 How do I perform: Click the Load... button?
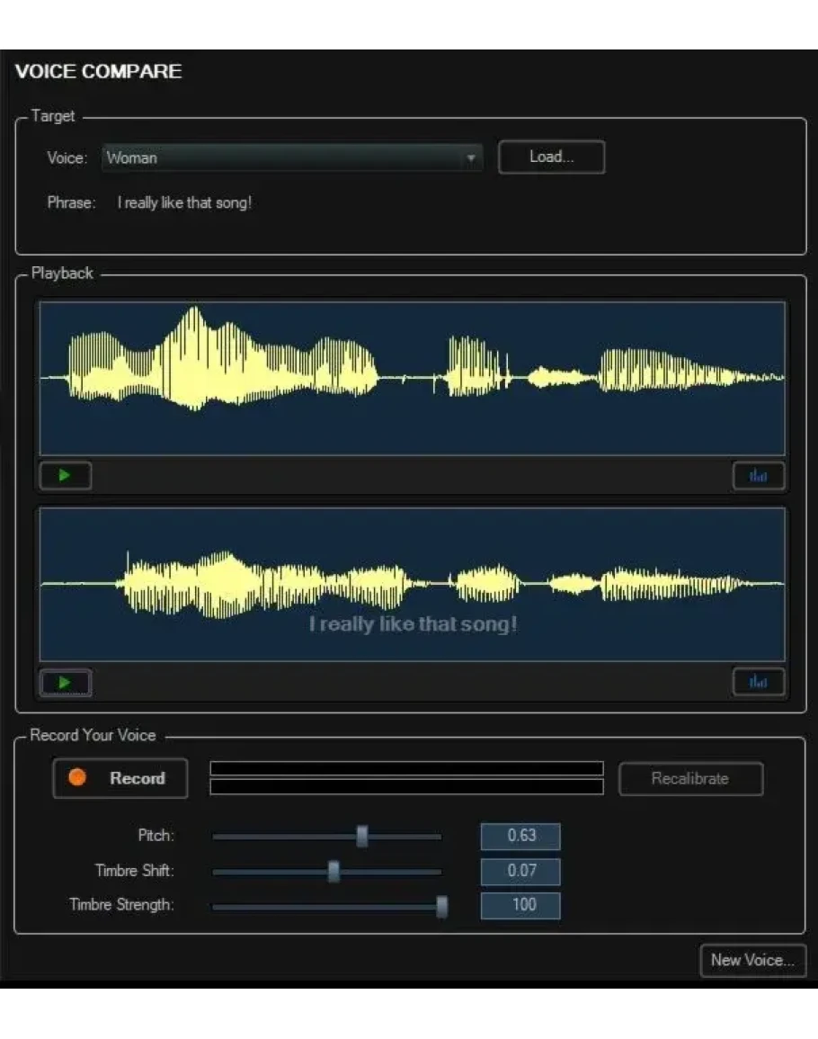551,157
